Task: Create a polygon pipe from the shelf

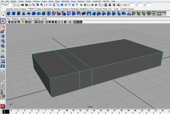Action: click(44, 14)
